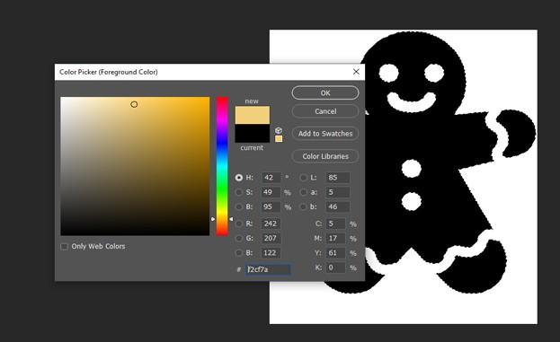This screenshot has height=342, width=560.
Task: Click the new color swatch preview
Action: 253,115
